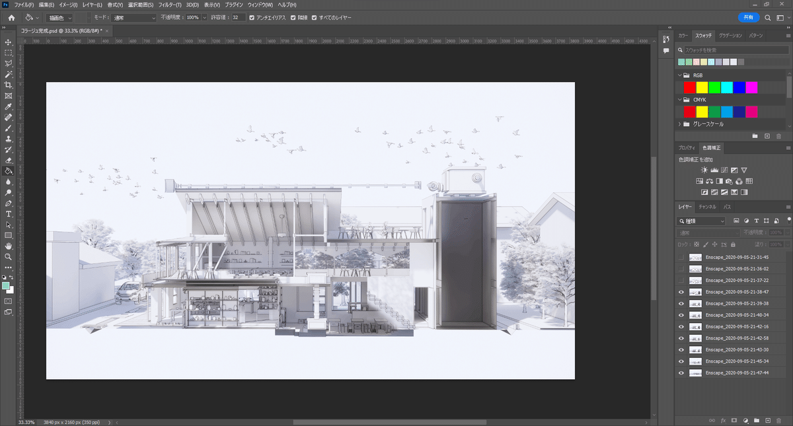793x426 pixels.
Task: Collapse the RGB swatch group
Action: click(680, 75)
